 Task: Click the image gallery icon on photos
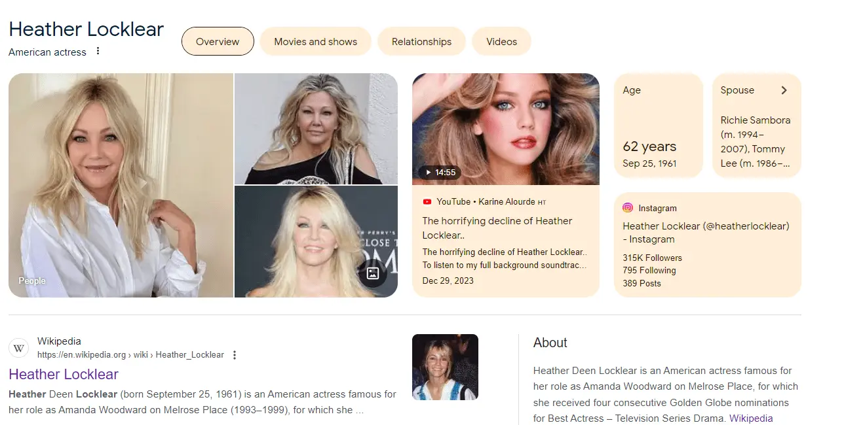[373, 273]
